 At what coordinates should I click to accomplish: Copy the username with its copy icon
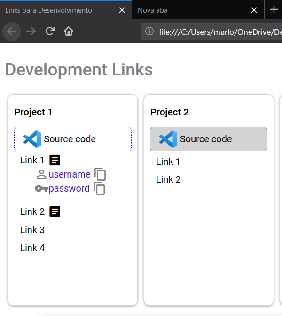[x=100, y=174]
